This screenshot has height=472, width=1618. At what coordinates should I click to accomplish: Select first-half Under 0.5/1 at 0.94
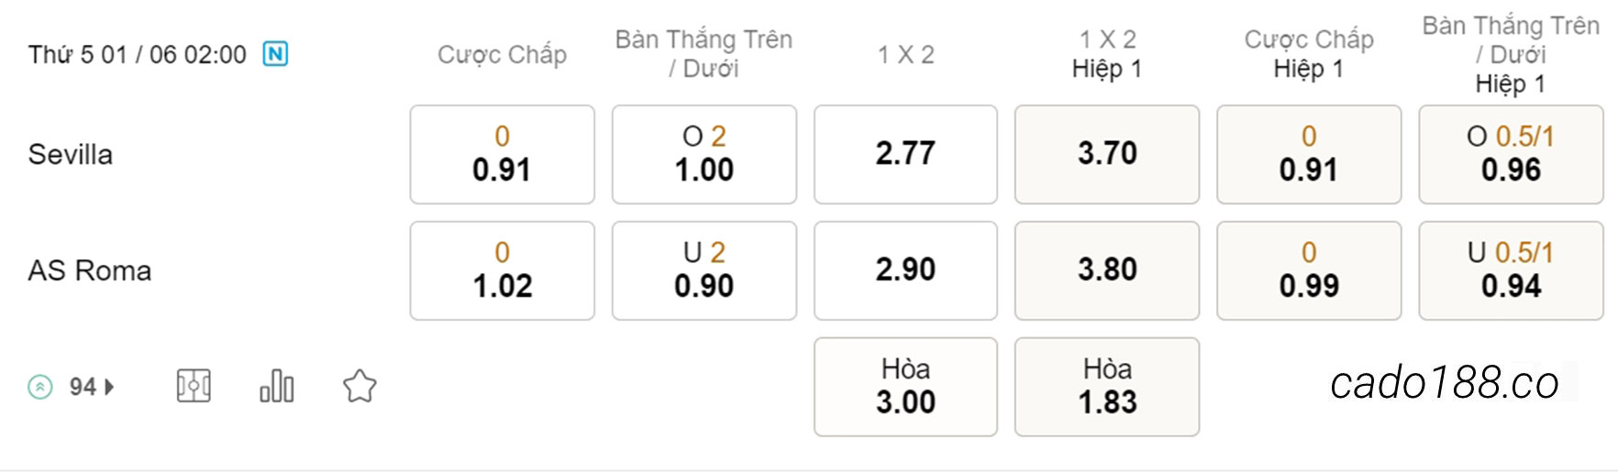tap(1511, 270)
